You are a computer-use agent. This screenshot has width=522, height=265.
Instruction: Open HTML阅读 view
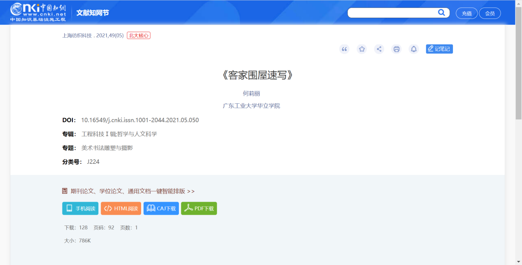(121, 209)
